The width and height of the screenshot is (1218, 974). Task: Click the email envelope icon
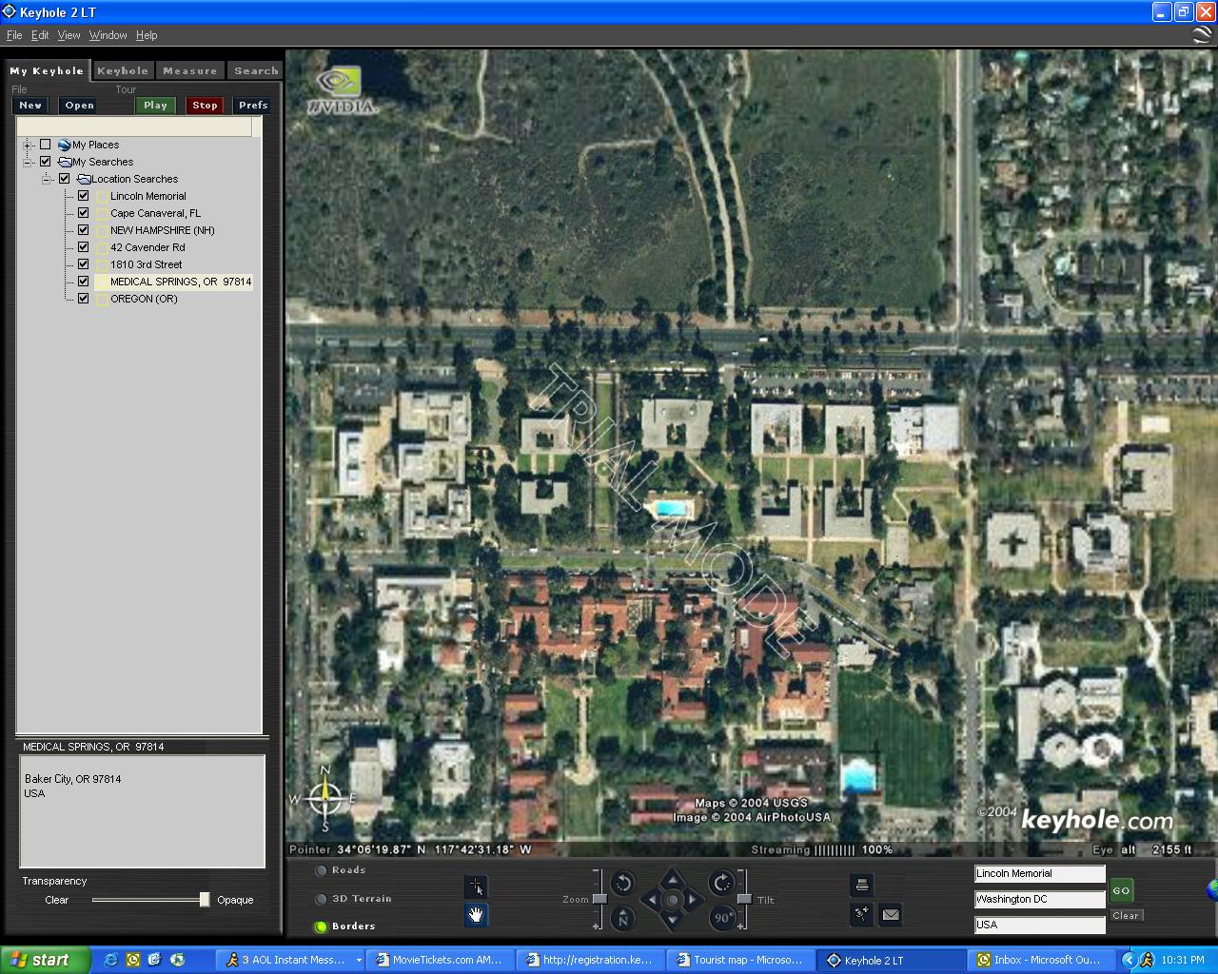(890, 914)
